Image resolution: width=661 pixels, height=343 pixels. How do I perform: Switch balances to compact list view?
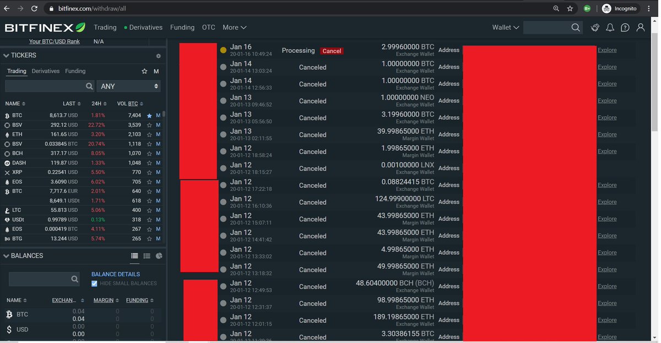coord(147,256)
